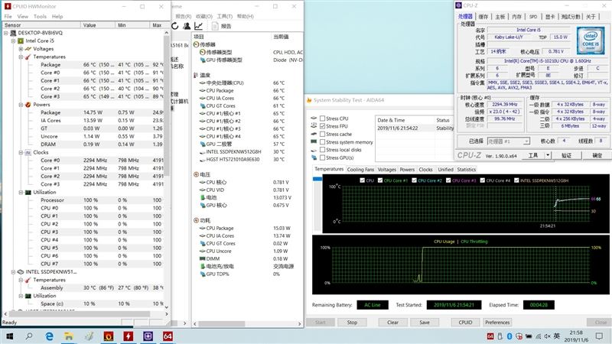612x344 pixels.
Task: Enable the Stress cache checkbox
Action: 322,134
